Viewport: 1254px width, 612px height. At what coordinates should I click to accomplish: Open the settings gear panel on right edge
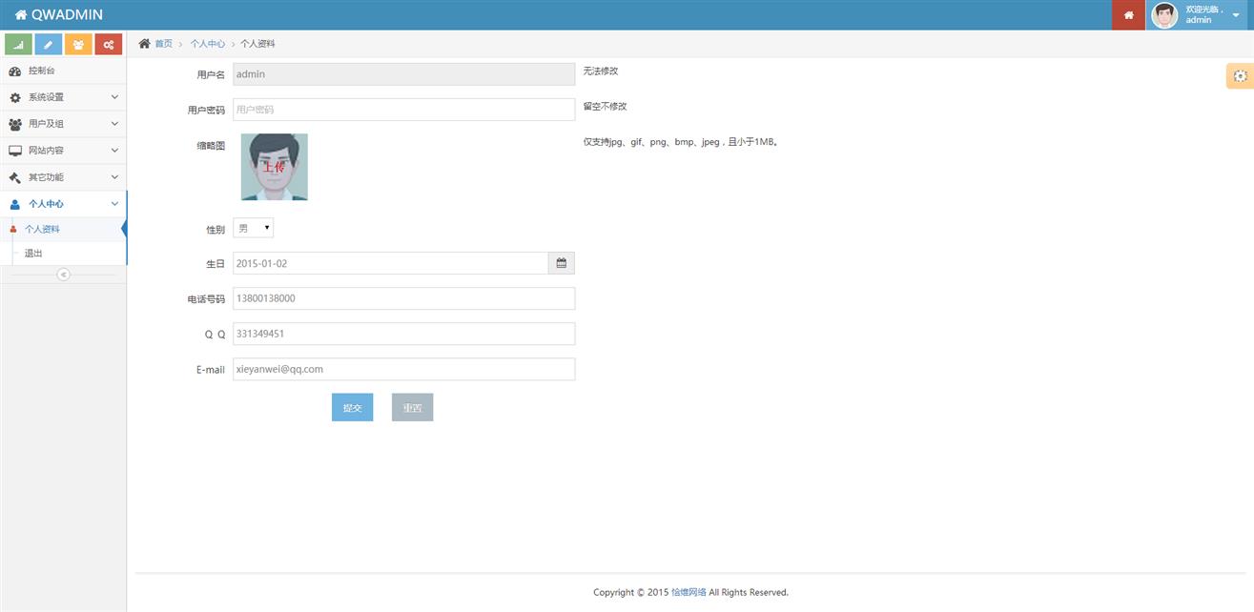(1240, 76)
